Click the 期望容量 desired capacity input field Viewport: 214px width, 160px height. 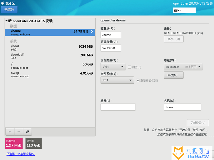pyautogui.click(x=111, y=48)
